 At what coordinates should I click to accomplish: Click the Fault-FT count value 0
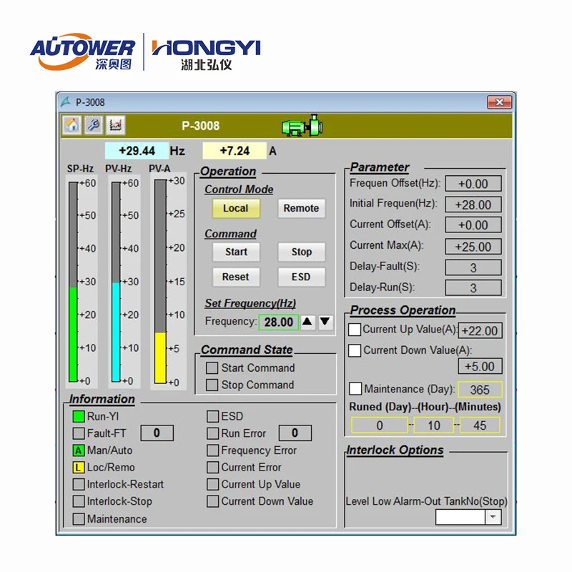click(157, 433)
